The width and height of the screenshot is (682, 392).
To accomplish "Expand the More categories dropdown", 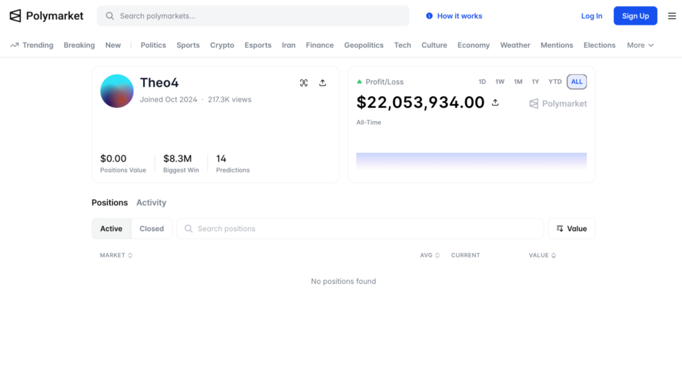I will 640,45.
